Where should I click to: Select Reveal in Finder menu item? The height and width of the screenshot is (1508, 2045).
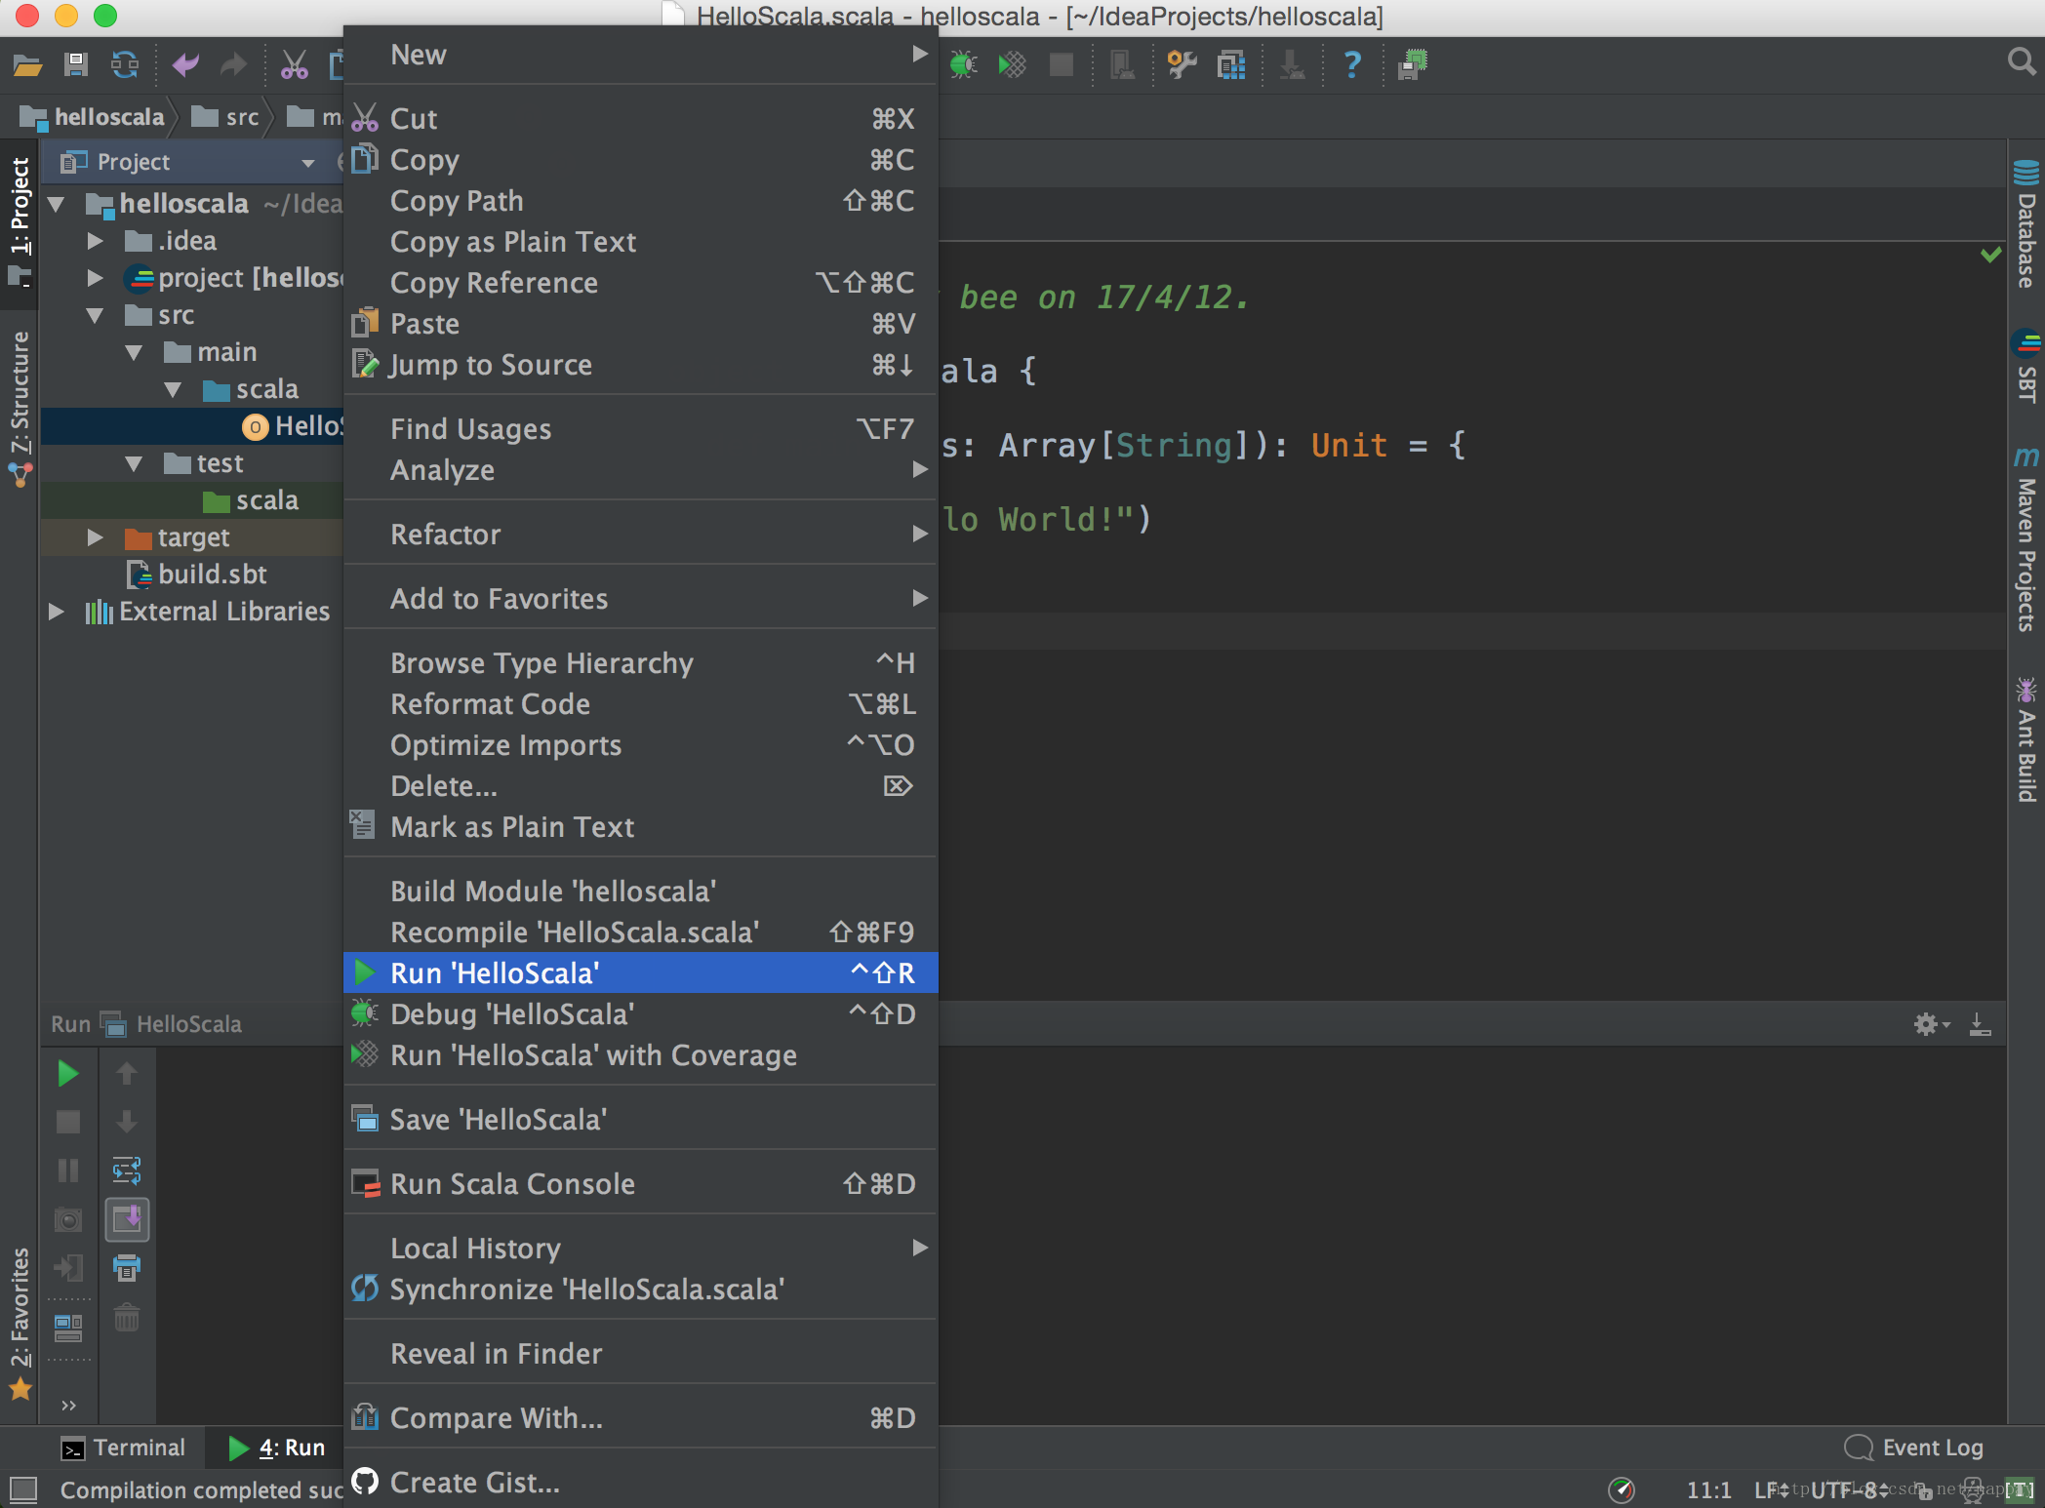[x=640, y=1353]
